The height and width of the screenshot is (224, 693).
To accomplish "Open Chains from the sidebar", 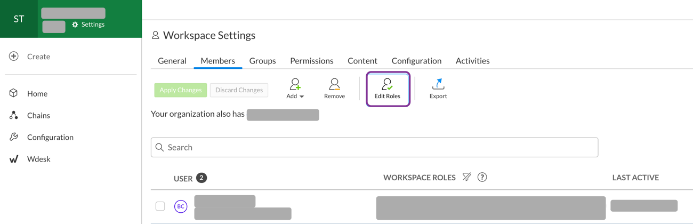I will (x=38, y=115).
